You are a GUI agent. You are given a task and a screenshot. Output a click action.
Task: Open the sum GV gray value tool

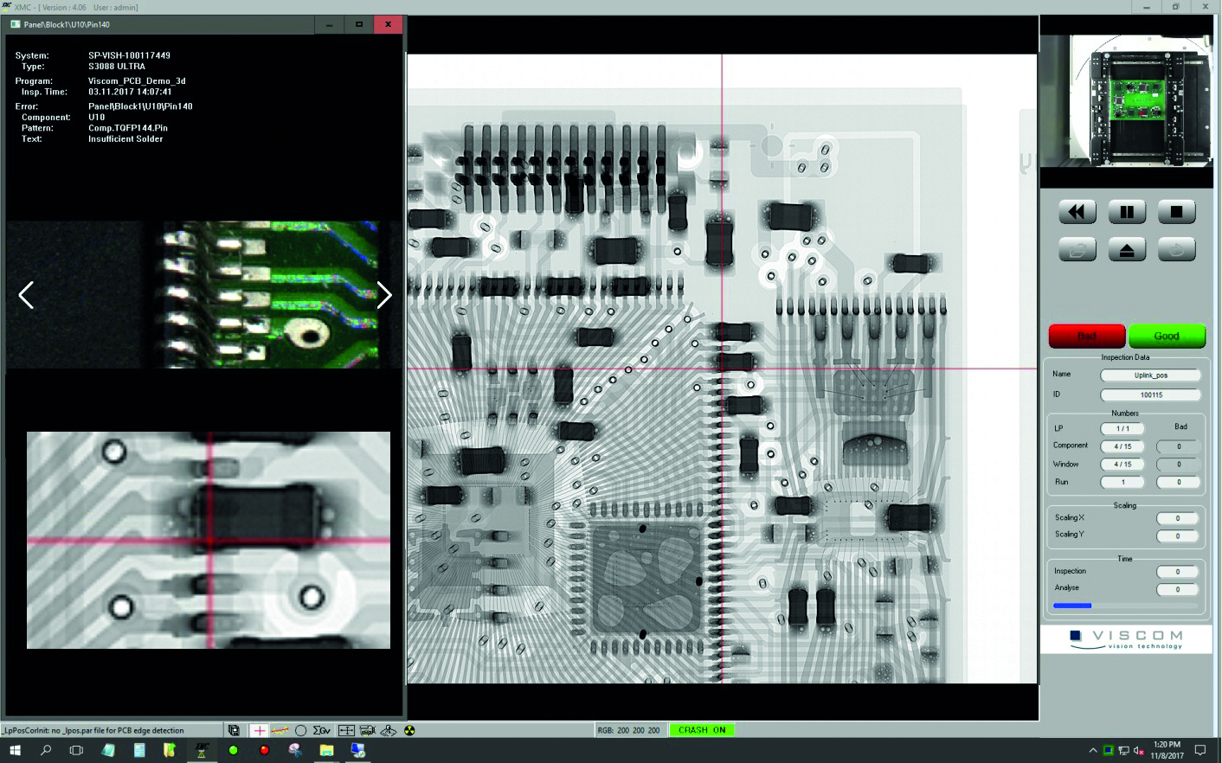pos(322,730)
